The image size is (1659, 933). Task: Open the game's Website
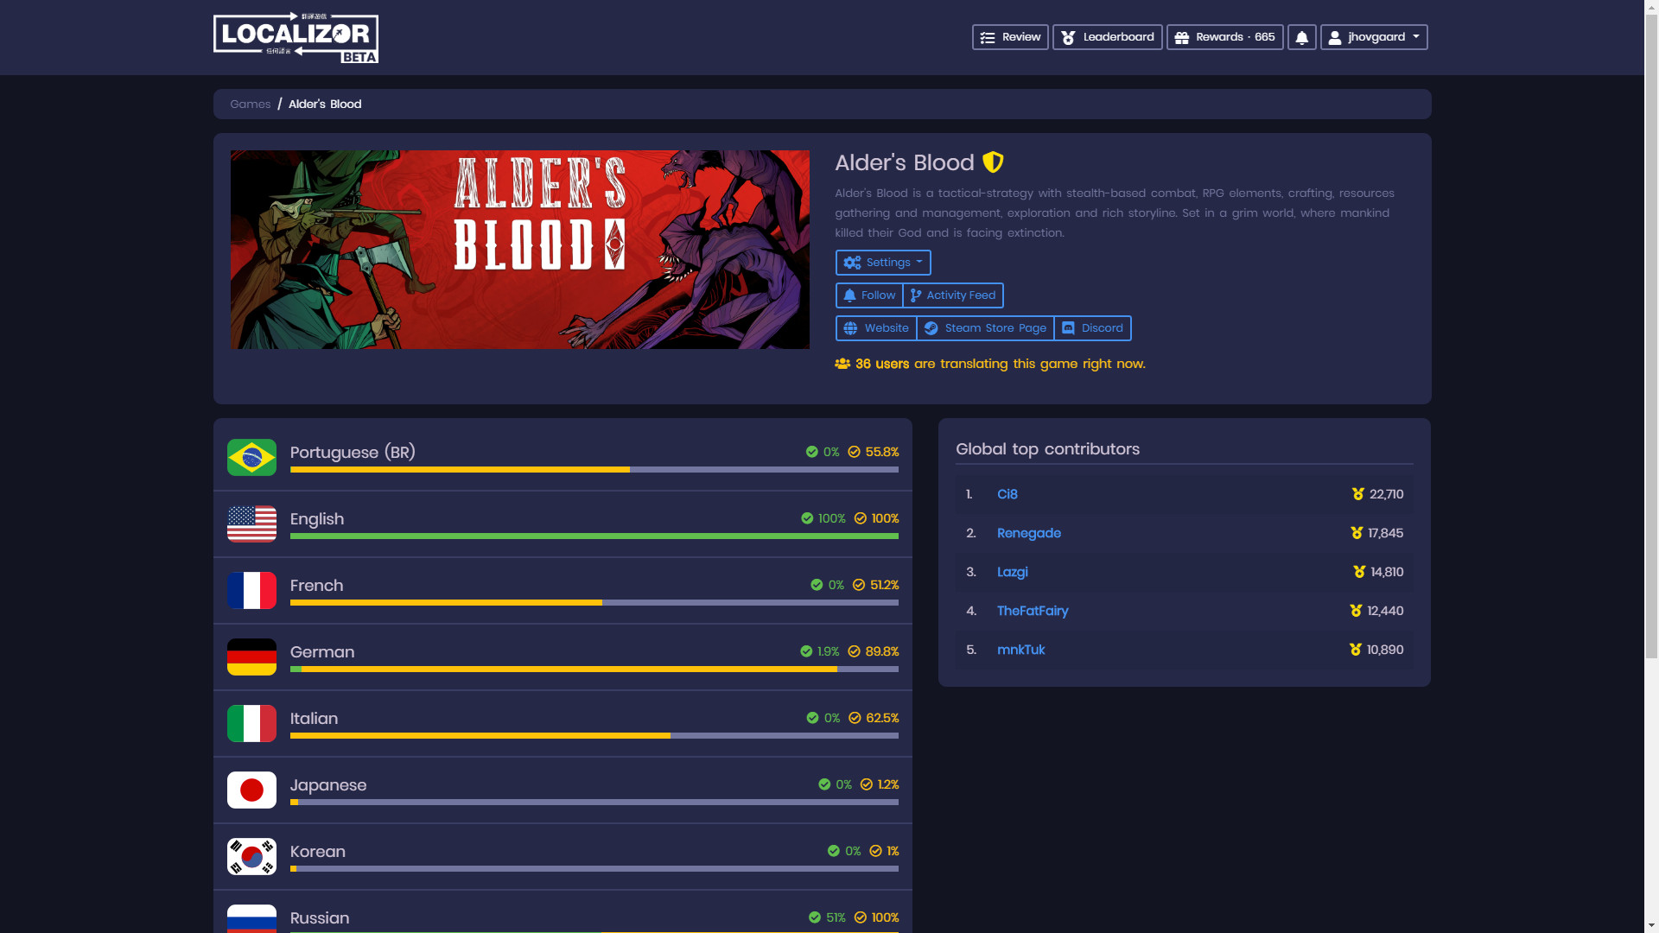(x=875, y=328)
